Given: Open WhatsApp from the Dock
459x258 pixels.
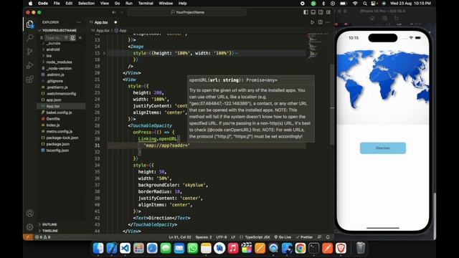Looking at the screenshot, I should [193, 249].
